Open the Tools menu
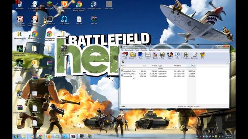This screenshot has width=248, height=139. tap(137, 50)
